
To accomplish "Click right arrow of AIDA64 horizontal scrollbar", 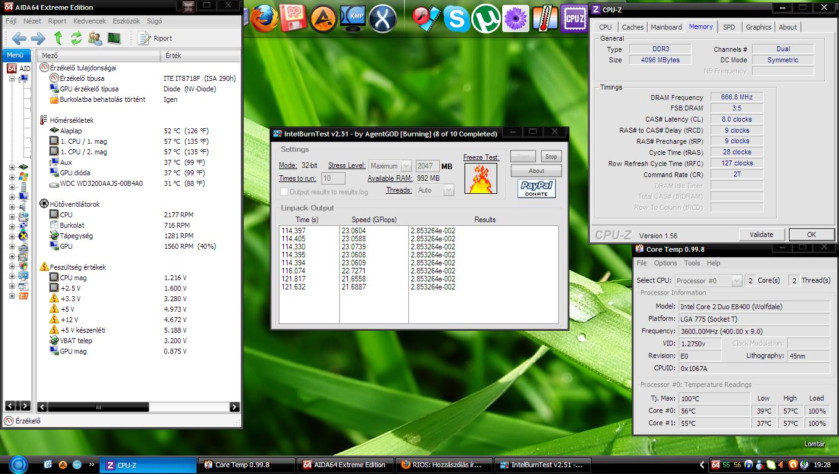I will tap(234, 407).
